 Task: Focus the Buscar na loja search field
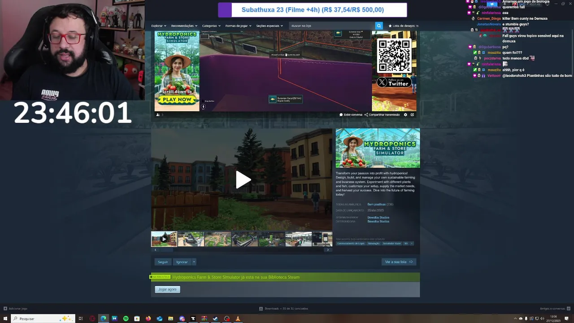coord(332,26)
